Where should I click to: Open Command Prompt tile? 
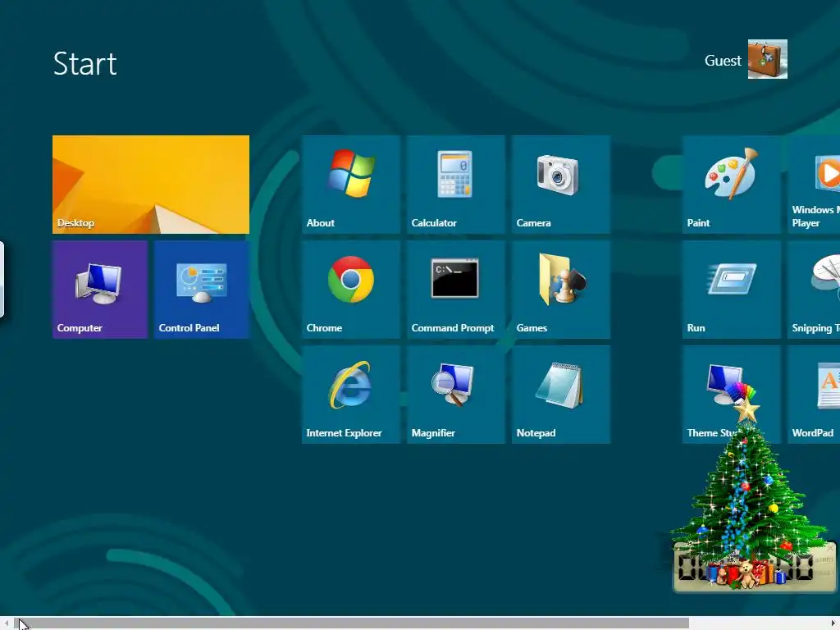[x=456, y=290]
